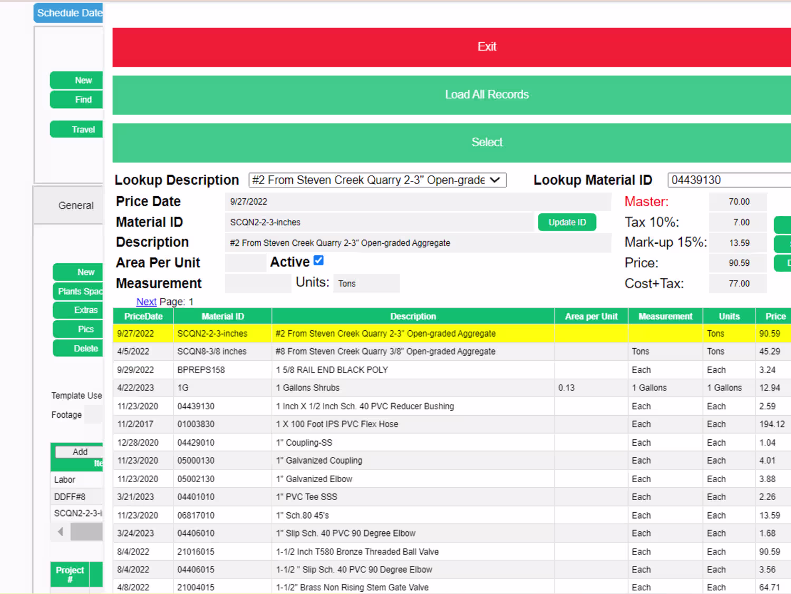Click the Measurement column header in table

(665, 317)
